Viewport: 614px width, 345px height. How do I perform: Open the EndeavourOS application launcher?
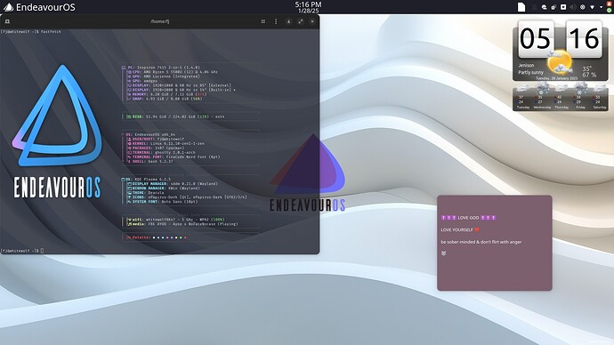click(x=39, y=7)
